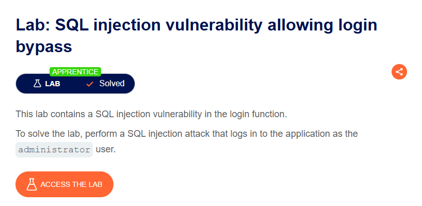Viewport: 422px width, 206px height.
Task: Click the flask icon inside ACCESS THE LAB
Action: point(31,184)
